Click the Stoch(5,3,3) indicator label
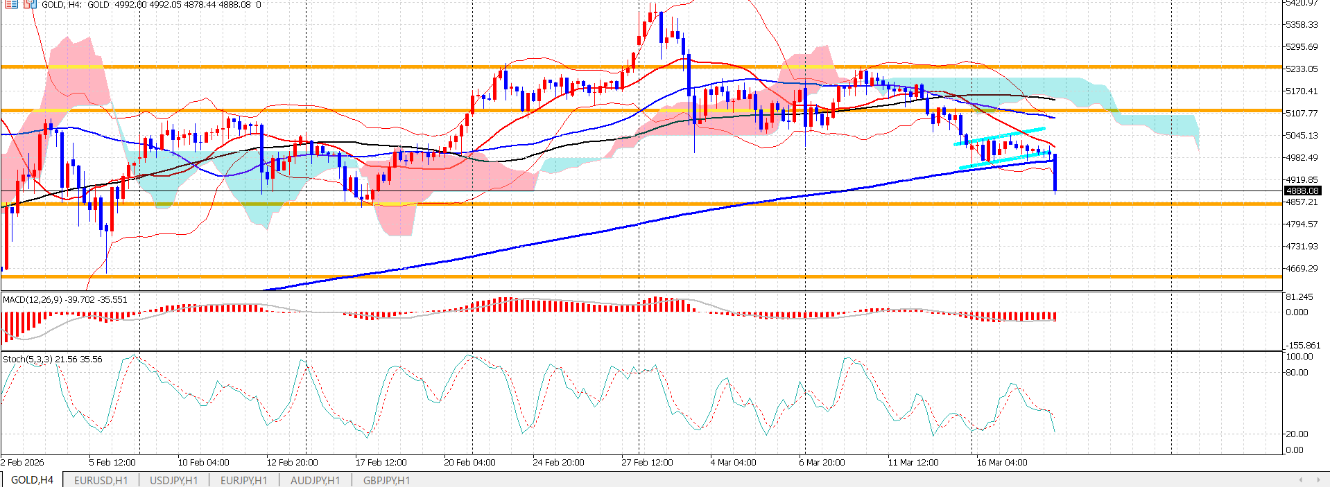Screen dimensions: 1330x487 pyautogui.click(x=52, y=359)
